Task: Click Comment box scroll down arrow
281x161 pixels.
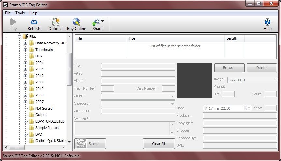Action: click(172, 133)
